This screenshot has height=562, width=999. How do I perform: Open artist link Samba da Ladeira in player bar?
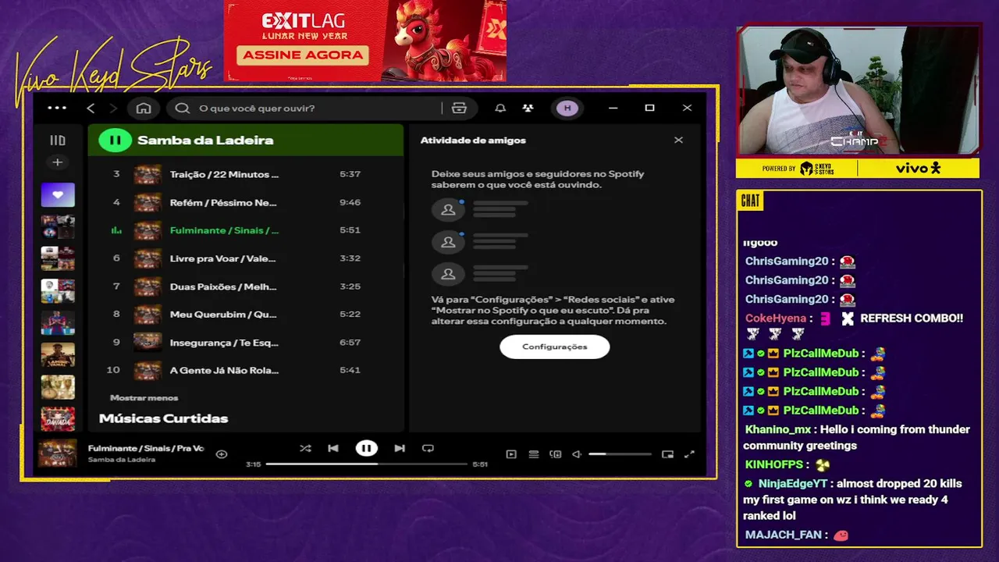coord(122,460)
